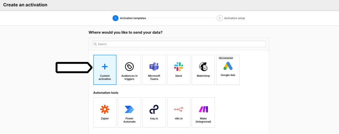Click the "Power Automate" card label
This screenshot has width=339, height=134.
[129, 120]
